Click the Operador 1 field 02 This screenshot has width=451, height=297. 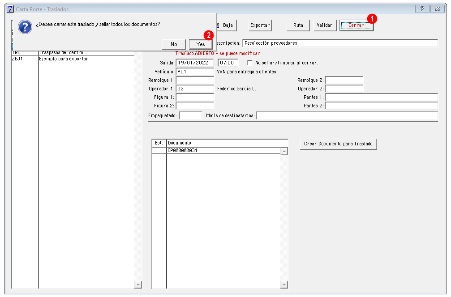[195, 89]
